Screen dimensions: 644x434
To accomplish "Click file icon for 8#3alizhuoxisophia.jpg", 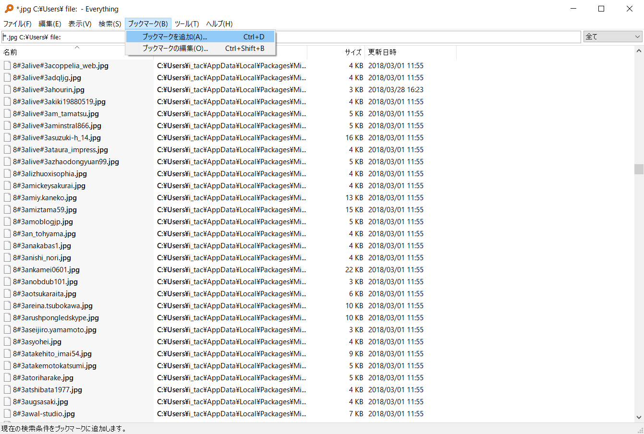I will (x=7, y=174).
